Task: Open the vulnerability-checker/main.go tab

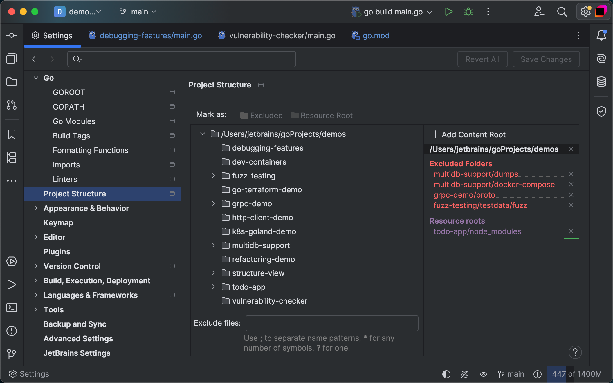Action: tap(282, 35)
